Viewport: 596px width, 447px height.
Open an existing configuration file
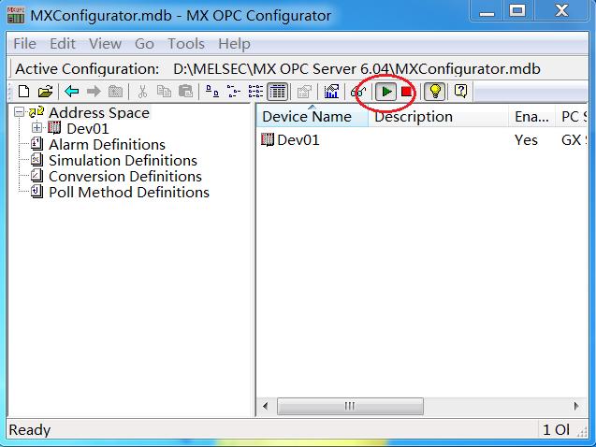[45, 92]
